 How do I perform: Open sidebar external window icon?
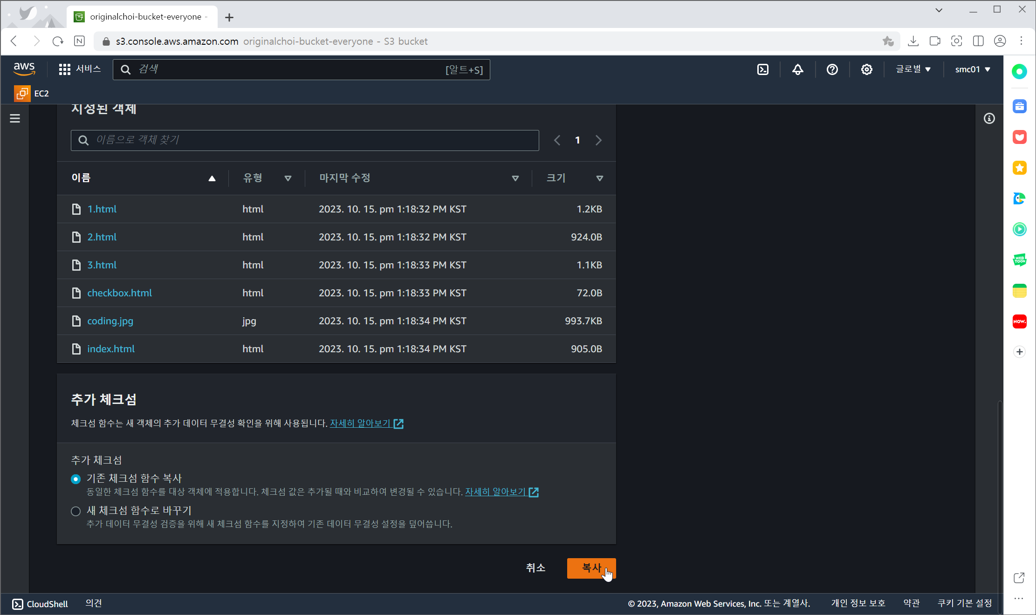1019,578
